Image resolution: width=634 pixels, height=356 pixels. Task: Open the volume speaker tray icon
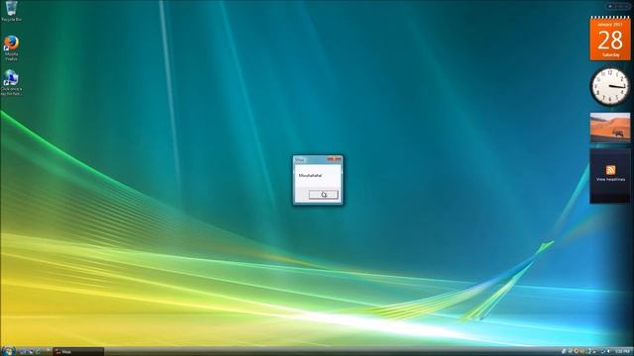(x=608, y=351)
